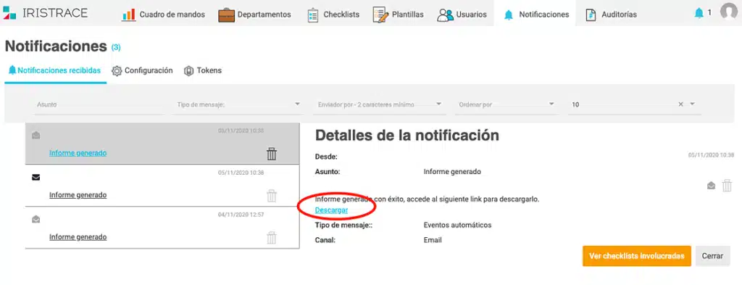Viewport: 742px width, 285px height.
Task: Open the Cuadro de mandos menu
Action: tap(163, 15)
